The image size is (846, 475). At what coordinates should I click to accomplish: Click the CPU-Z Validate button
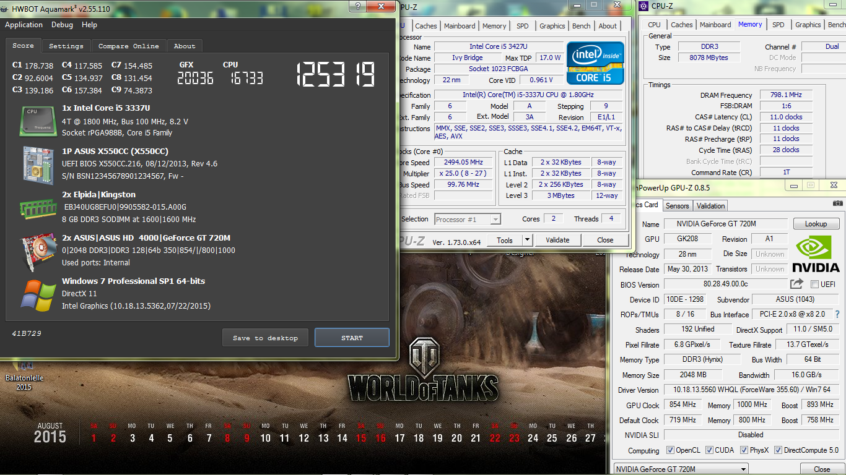coord(557,240)
